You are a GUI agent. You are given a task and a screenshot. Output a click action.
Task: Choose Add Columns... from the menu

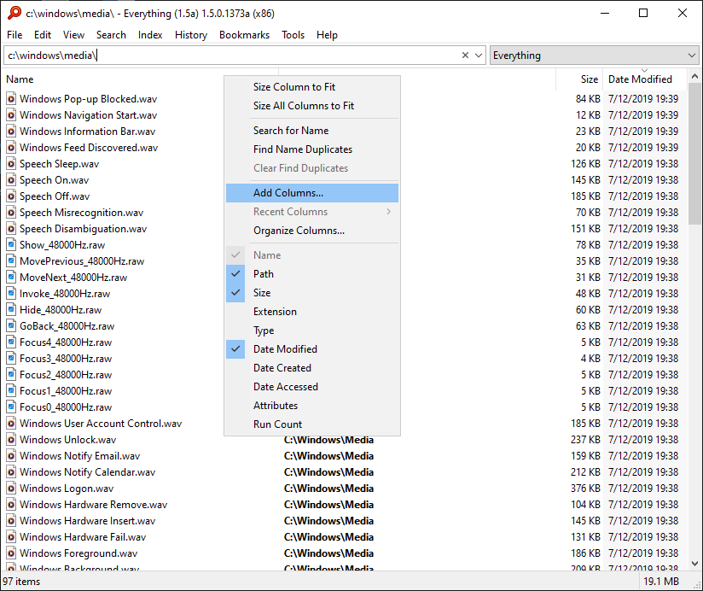(312, 193)
